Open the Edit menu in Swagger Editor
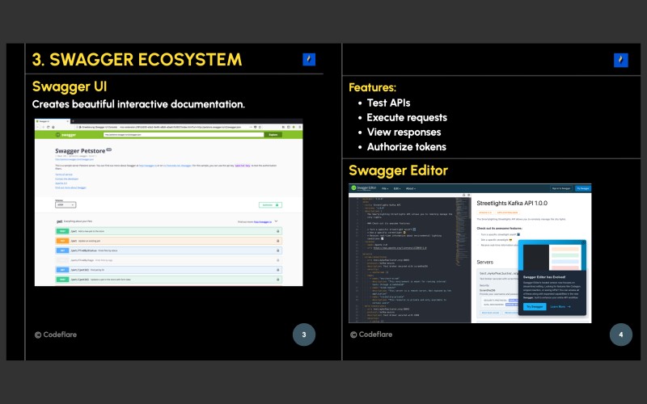 396,188
